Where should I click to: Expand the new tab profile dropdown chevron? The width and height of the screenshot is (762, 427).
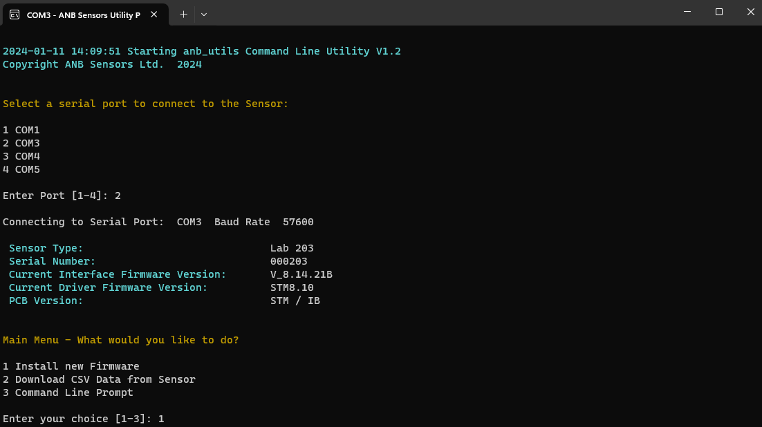click(x=204, y=14)
